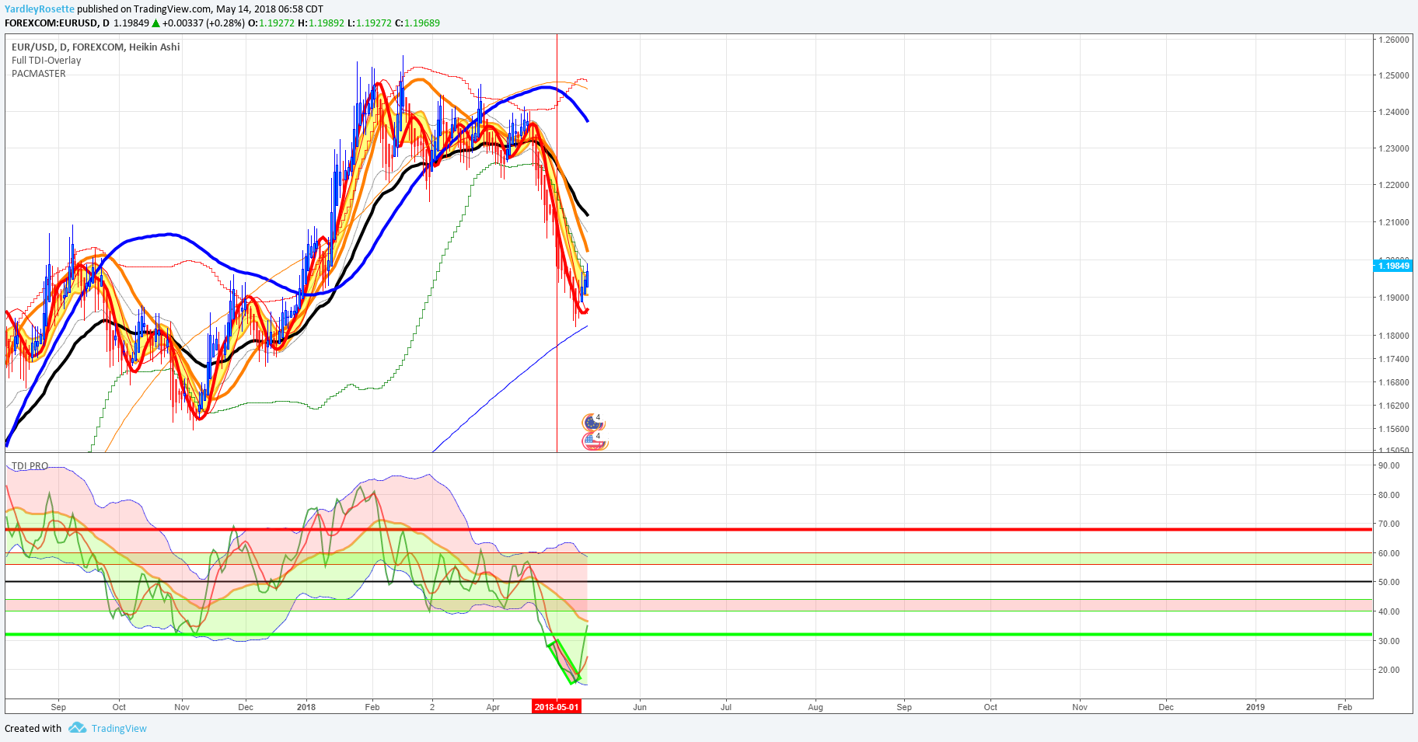The image size is (1418, 742).
Task: Click the open value O:1.19272
Action: pos(271,23)
